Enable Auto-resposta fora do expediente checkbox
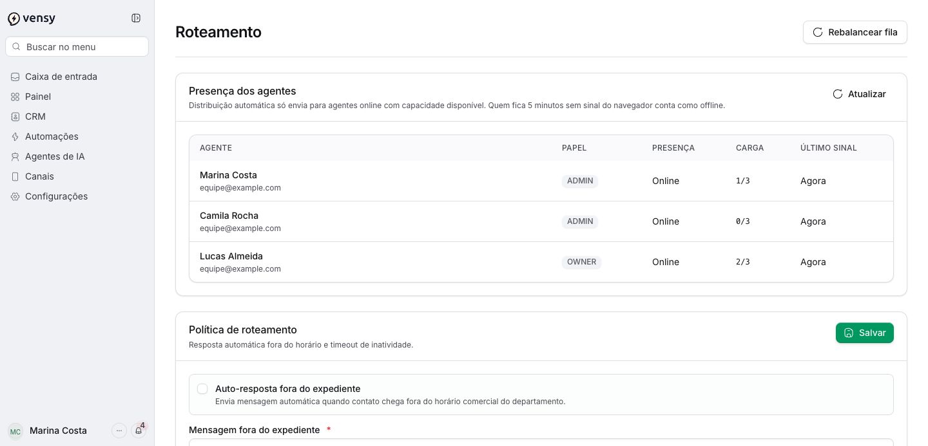The image size is (928, 446). (x=202, y=389)
